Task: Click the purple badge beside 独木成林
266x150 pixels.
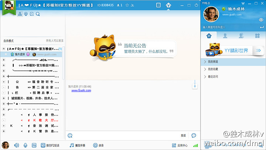Action: point(28,54)
